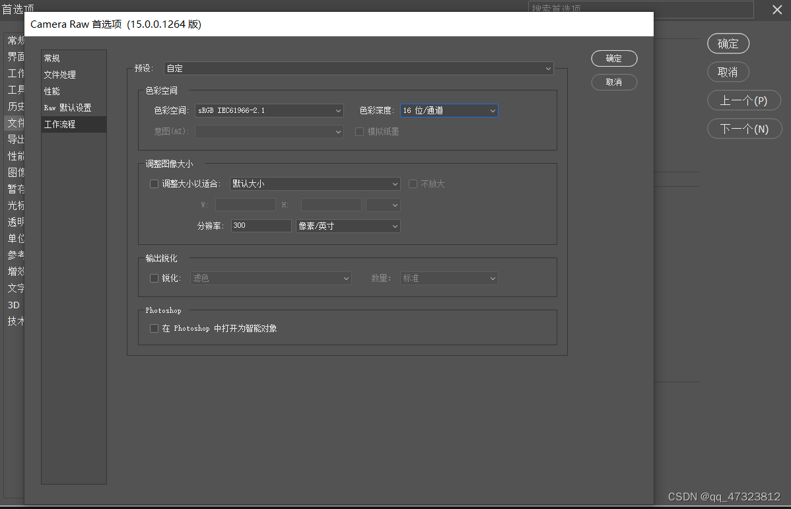Open the size unit dropdown beside H field
Viewport: 791px width, 509px height.
[384, 205]
